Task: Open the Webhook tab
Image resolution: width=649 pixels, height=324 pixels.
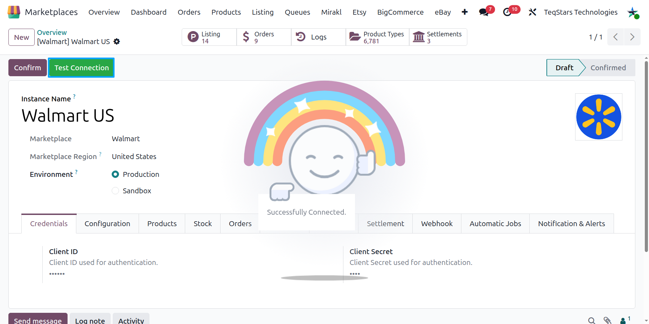Action: click(x=437, y=224)
